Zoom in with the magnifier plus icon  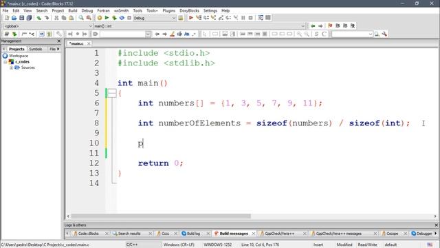click(300, 34)
